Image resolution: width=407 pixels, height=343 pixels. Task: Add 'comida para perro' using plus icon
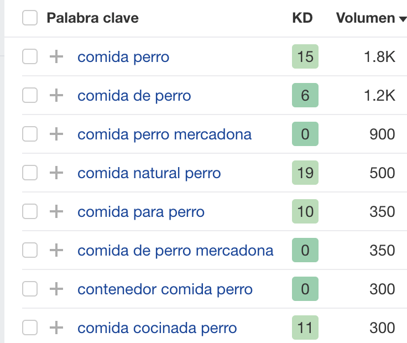coord(56,211)
